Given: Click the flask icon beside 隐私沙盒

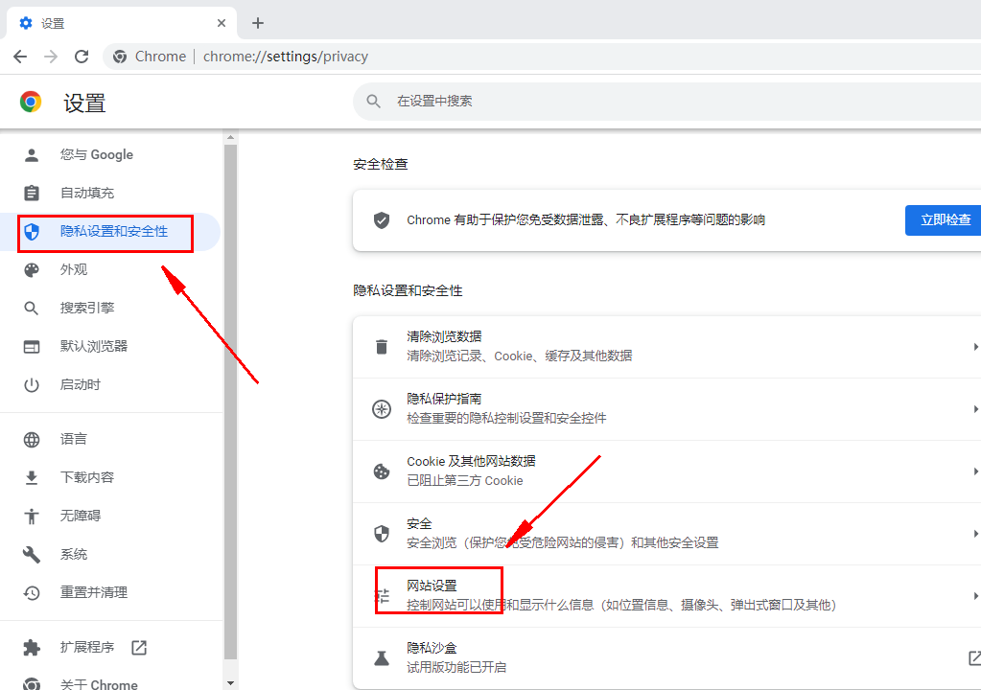Looking at the screenshot, I should pos(382,658).
